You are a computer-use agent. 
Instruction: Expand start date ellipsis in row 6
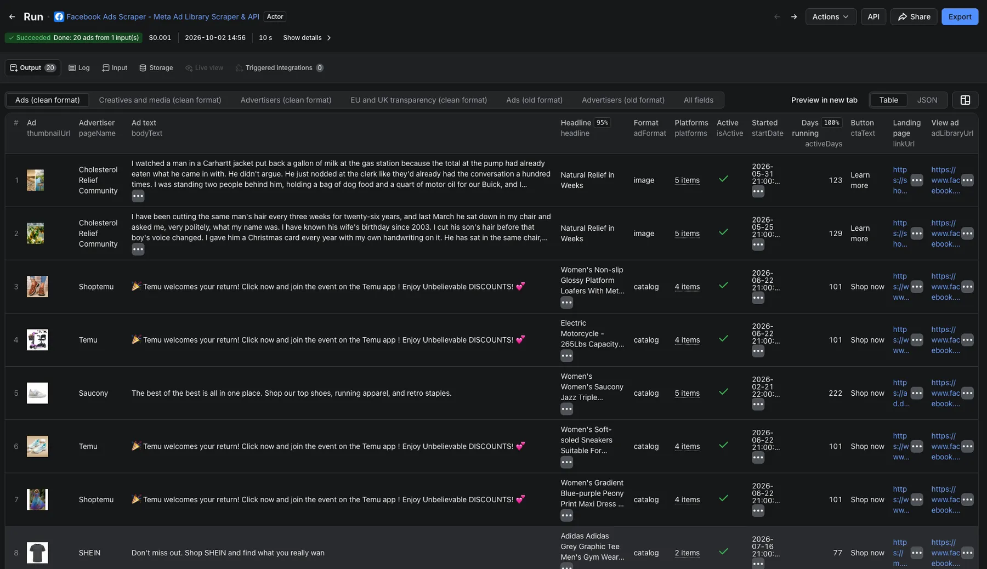758,457
